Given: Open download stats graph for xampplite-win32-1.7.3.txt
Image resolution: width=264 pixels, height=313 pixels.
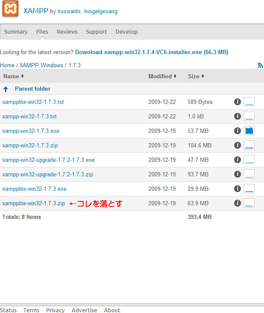Looking at the screenshot, I should pos(249,102).
